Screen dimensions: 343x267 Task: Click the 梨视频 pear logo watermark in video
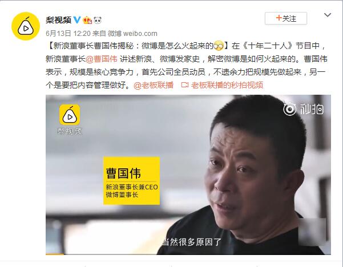[x=70, y=119]
